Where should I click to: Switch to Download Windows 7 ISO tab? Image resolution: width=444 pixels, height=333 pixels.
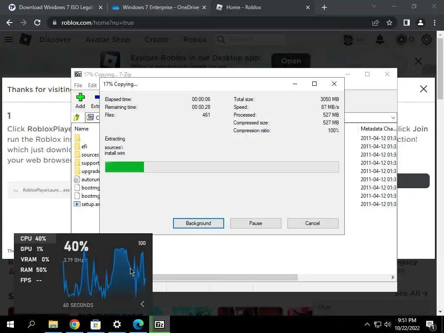(55, 7)
